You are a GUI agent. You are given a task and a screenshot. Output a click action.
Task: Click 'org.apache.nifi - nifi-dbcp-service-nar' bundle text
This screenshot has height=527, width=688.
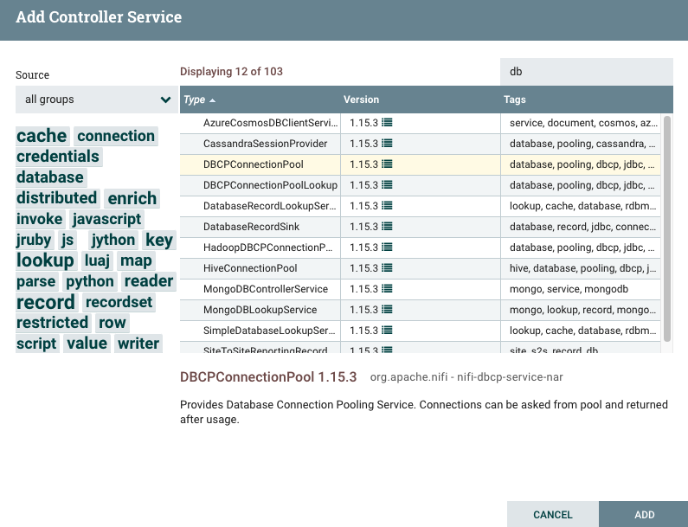point(466,377)
